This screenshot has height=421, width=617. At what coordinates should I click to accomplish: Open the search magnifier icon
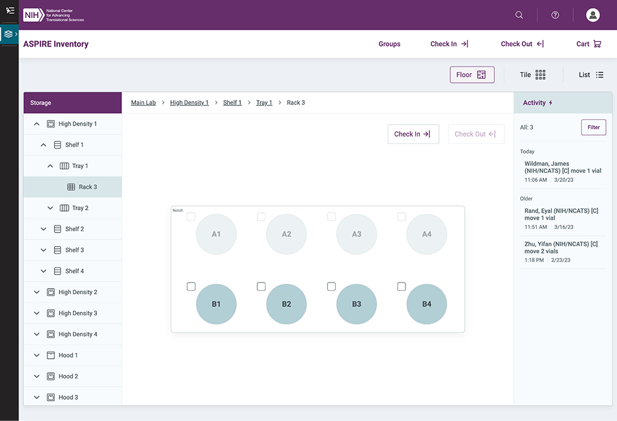point(518,14)
